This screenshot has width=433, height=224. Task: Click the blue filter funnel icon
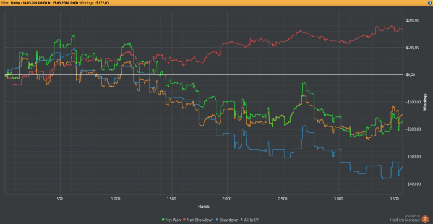tap(430, 2)
